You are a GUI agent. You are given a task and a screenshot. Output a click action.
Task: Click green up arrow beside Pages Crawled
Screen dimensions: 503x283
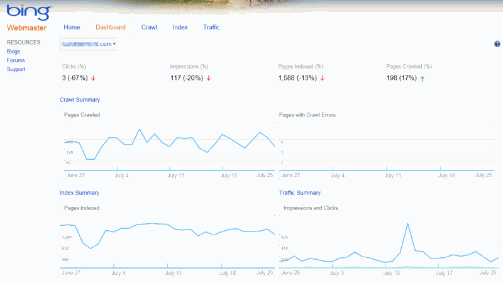422,78
